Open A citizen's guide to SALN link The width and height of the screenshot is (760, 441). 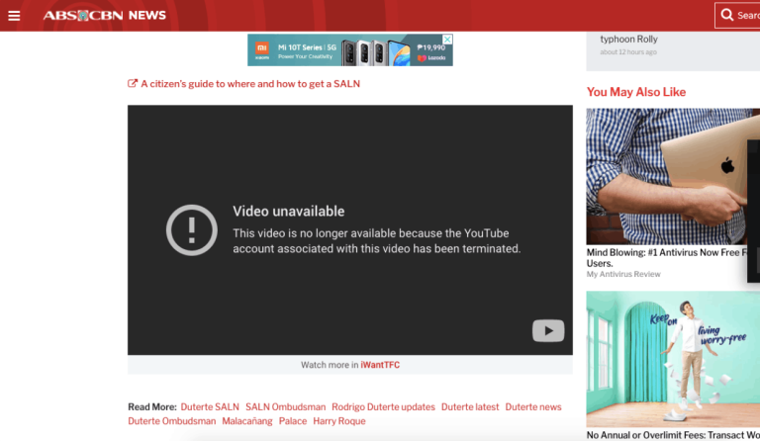tap(250, 84)
